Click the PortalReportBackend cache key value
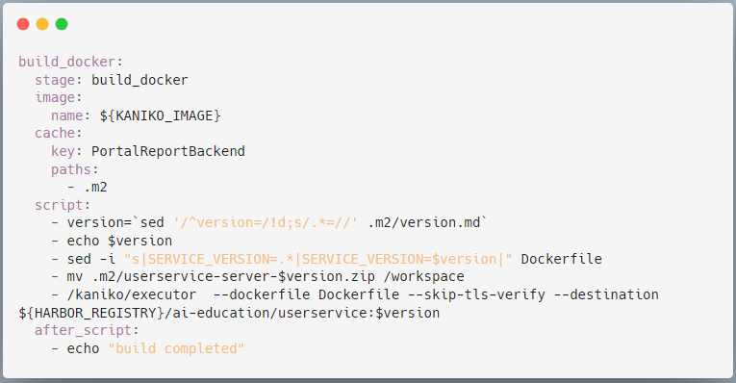 (x=168, y=151)
